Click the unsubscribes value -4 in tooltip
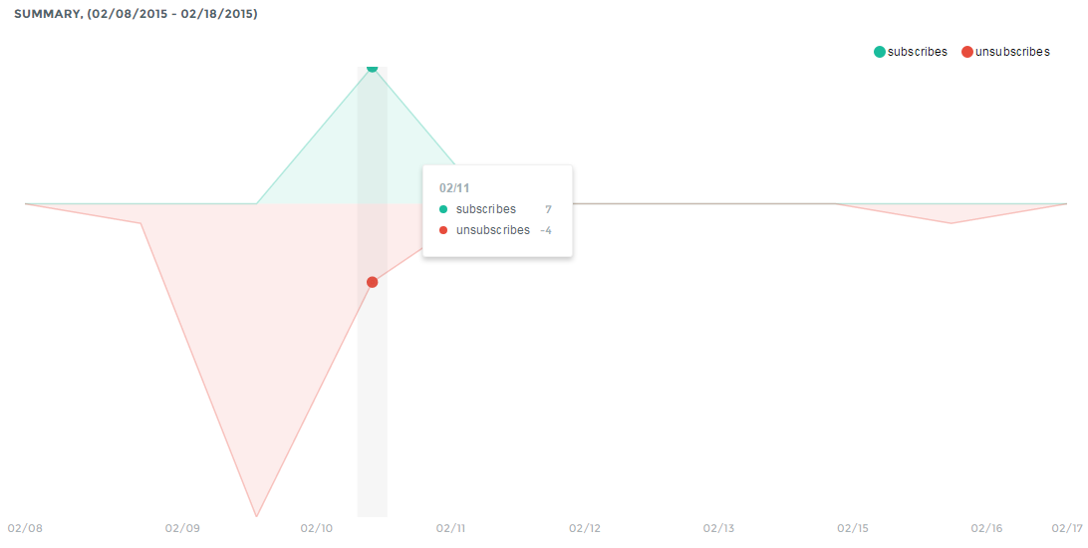Viewport: 1088px width, 548px height. [x=545, y=230]
